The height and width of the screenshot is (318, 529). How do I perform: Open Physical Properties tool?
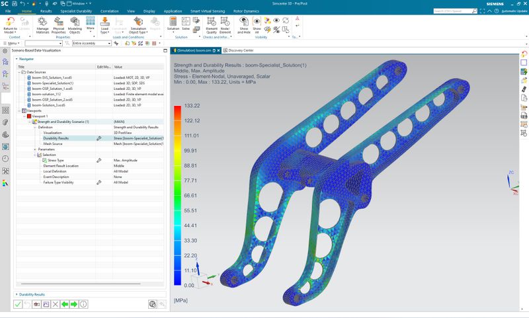coord(59,25)
